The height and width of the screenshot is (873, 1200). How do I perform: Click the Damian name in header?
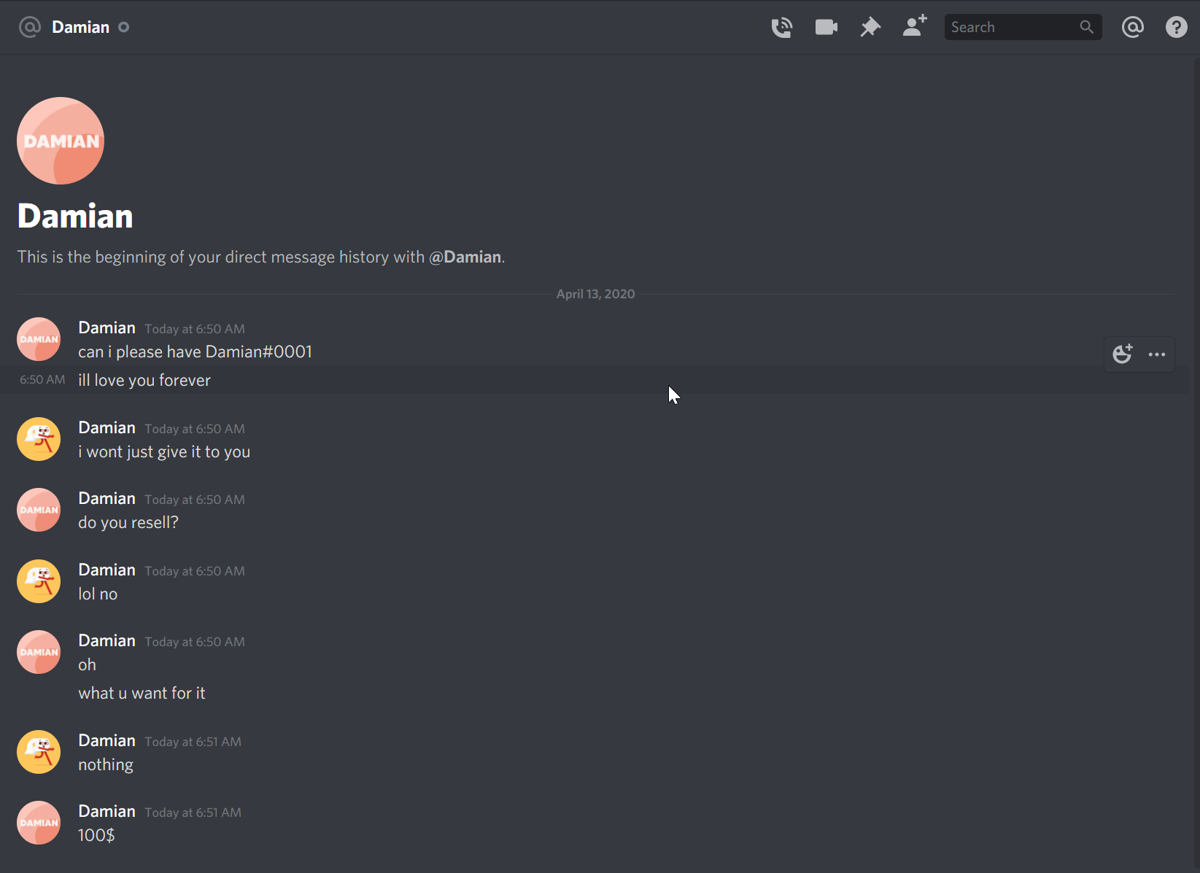(x=81, y=27)
